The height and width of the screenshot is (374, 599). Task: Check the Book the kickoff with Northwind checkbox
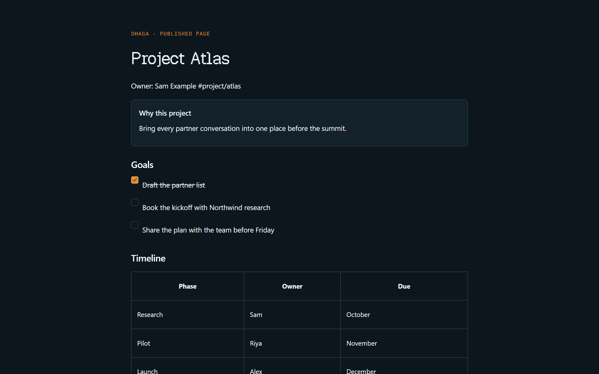pos(135,203)
